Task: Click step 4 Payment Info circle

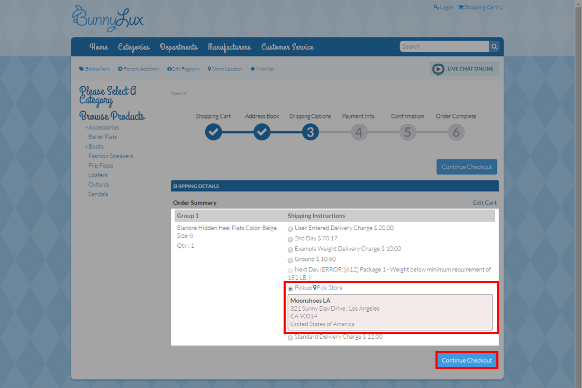Action: tap(359, 132)
